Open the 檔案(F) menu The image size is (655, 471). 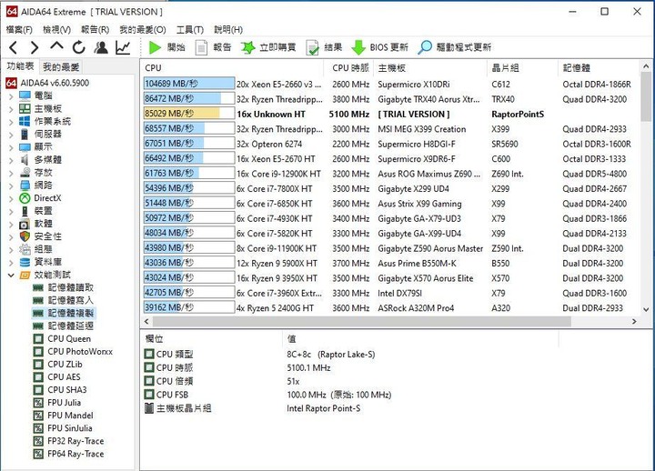click(x=19, y=30)
